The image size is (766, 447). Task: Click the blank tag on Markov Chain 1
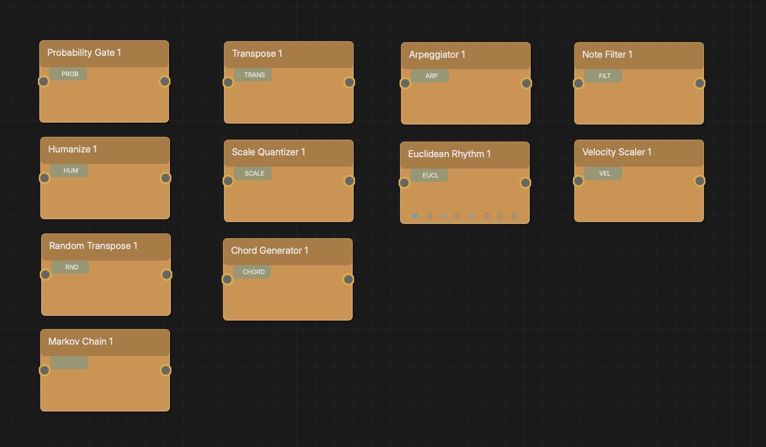pyautogui.click(x=69, y=363)
